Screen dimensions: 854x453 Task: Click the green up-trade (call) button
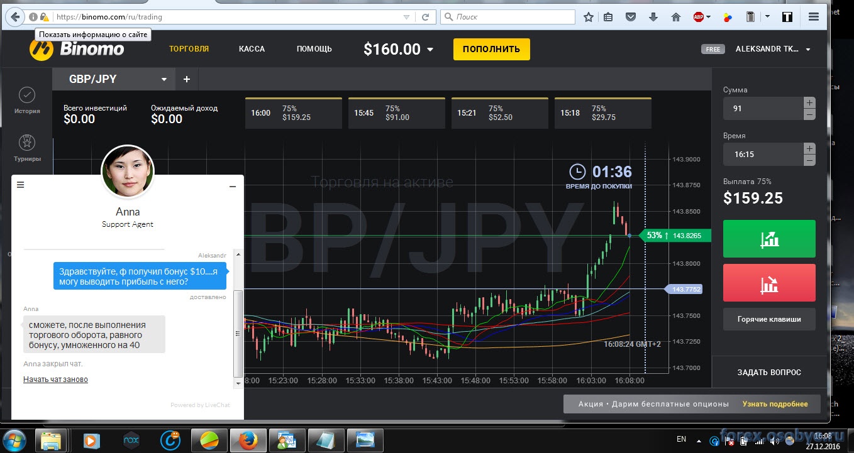(x=769, y=239)
